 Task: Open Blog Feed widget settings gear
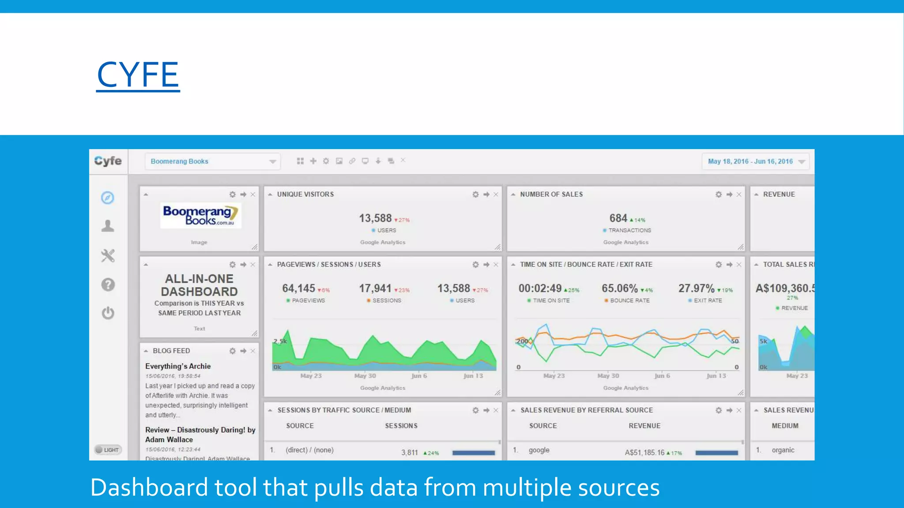(232, 351)
